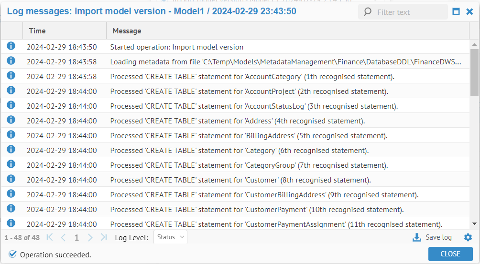Viewport: 480px width, 264px height.
Task: Select the 'Loading metadata from file' row
Action: (x=285, y=62)
